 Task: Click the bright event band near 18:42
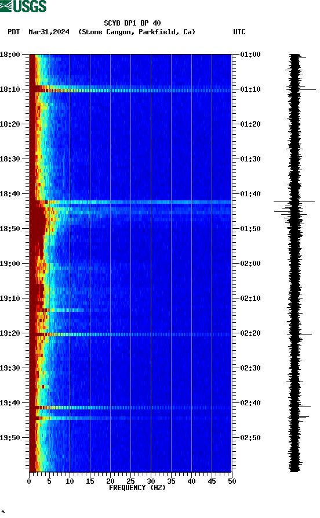click(130, 202)
